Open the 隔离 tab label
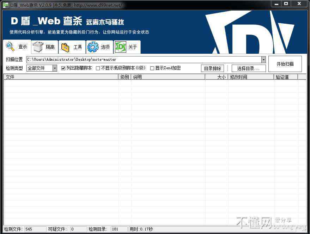This screenshot has height=234, width=310. pyautogui.click(x=50, y=47)
